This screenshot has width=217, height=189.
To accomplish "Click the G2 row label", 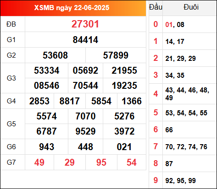I will pos(11,55).
